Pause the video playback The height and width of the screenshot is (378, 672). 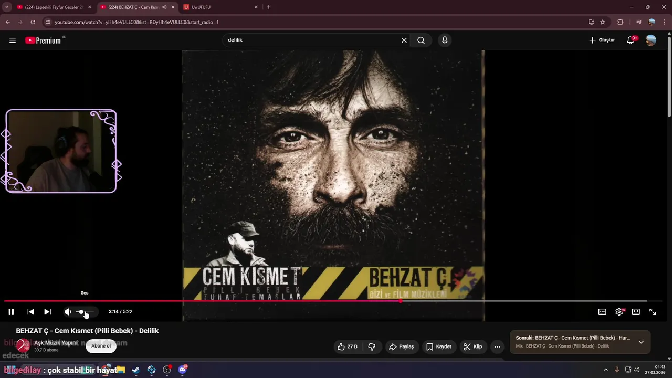point(11,312)
